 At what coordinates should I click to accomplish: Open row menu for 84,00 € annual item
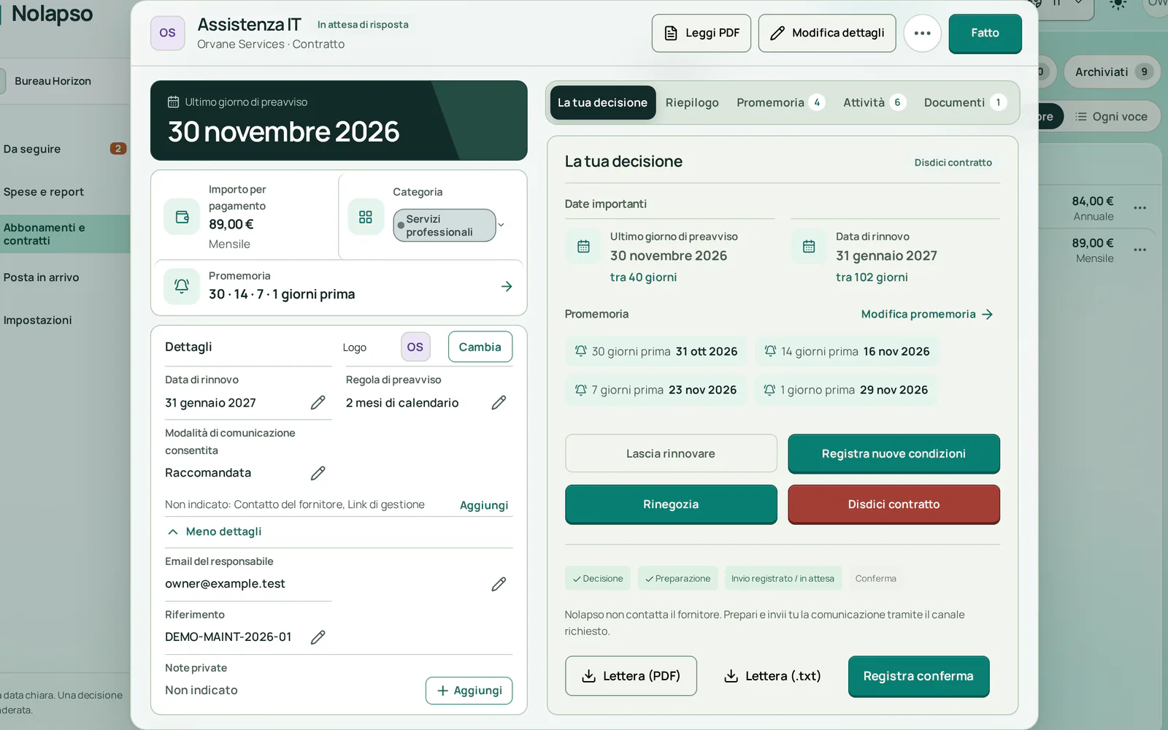click(1140, 208)
